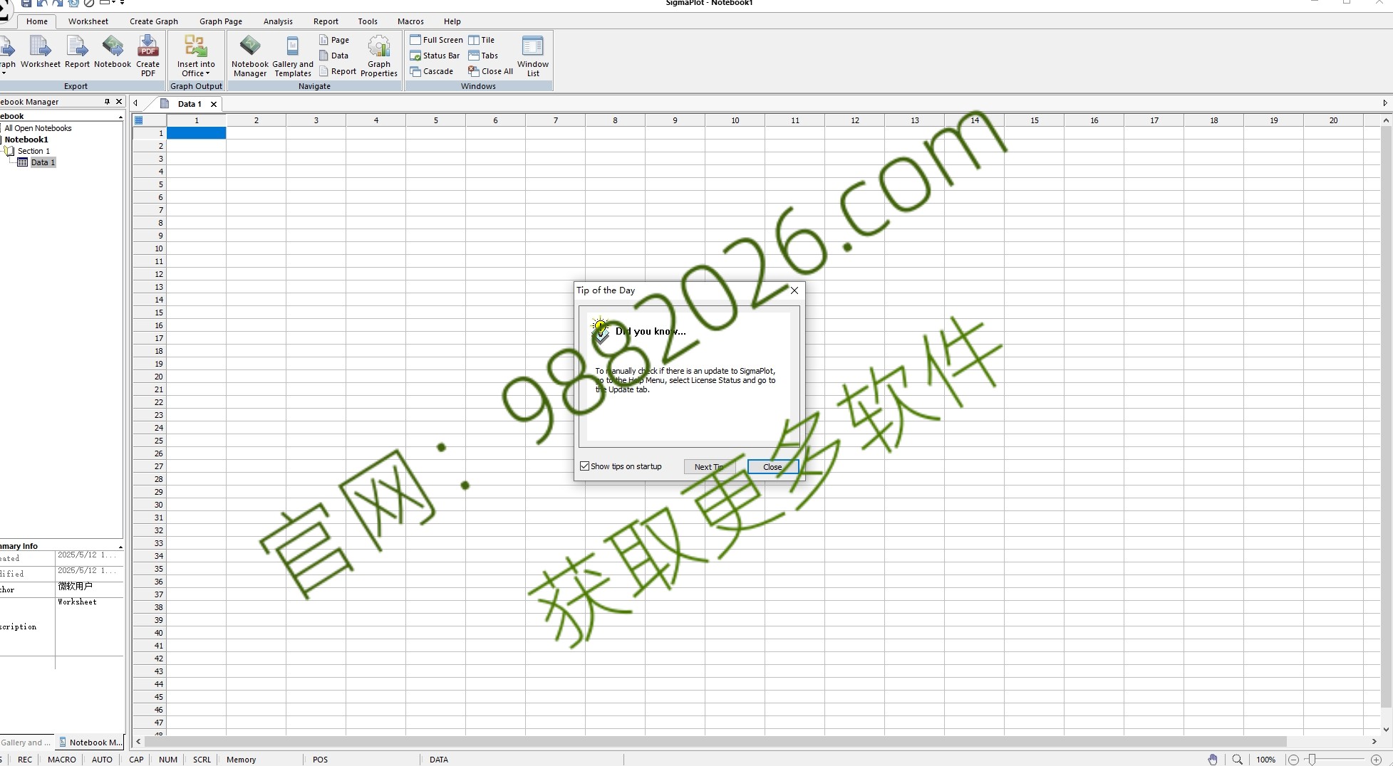Click the Export Worksheet icon
Viewport: 1393px width, 766px height.
[41, 52]
